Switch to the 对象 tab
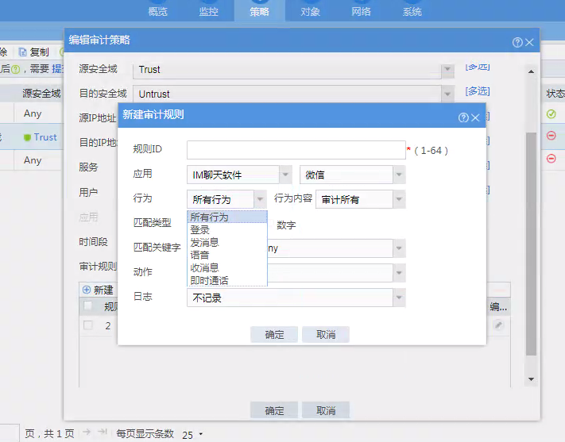Viewport: 565px width, 442px height. coord(310,12)
